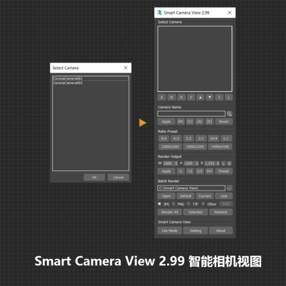Select the PNG output format radio
This screenshot has height=286, width=286.
coord(173,204)
